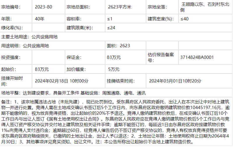Click the 5万元 bid increment value
This screenshot has height=147, width=233.
click(x=114, y=69)
